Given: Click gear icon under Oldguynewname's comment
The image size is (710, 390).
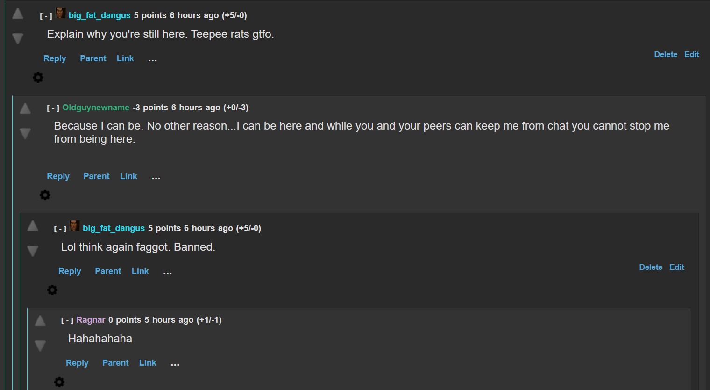Looking at the screenshot, I should click(45, 195).
